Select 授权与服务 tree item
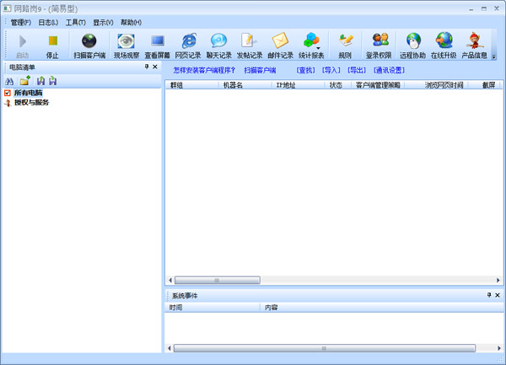The width and height of the screenshot is (506, 365). pos(32,103)
